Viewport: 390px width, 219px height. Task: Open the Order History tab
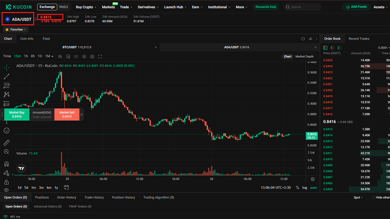click(x=67, y=197)
